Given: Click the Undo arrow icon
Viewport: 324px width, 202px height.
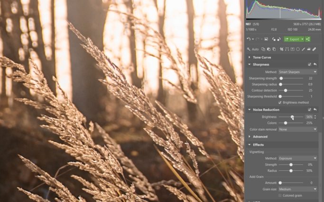Looking at the screenshot, I should (x=249, y=39).
